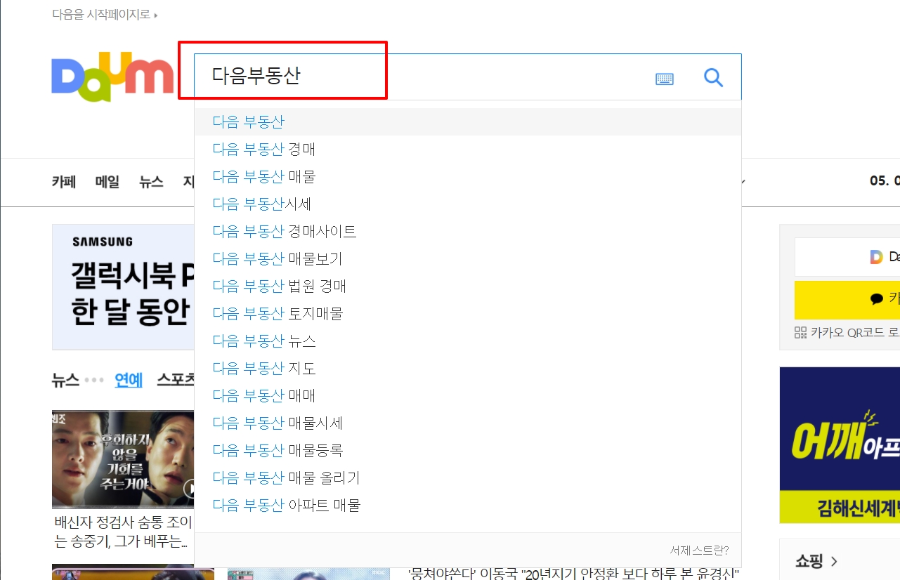
Task: Open the Samsung 갤럭시북 banner ad
Action: click(123, 286)
